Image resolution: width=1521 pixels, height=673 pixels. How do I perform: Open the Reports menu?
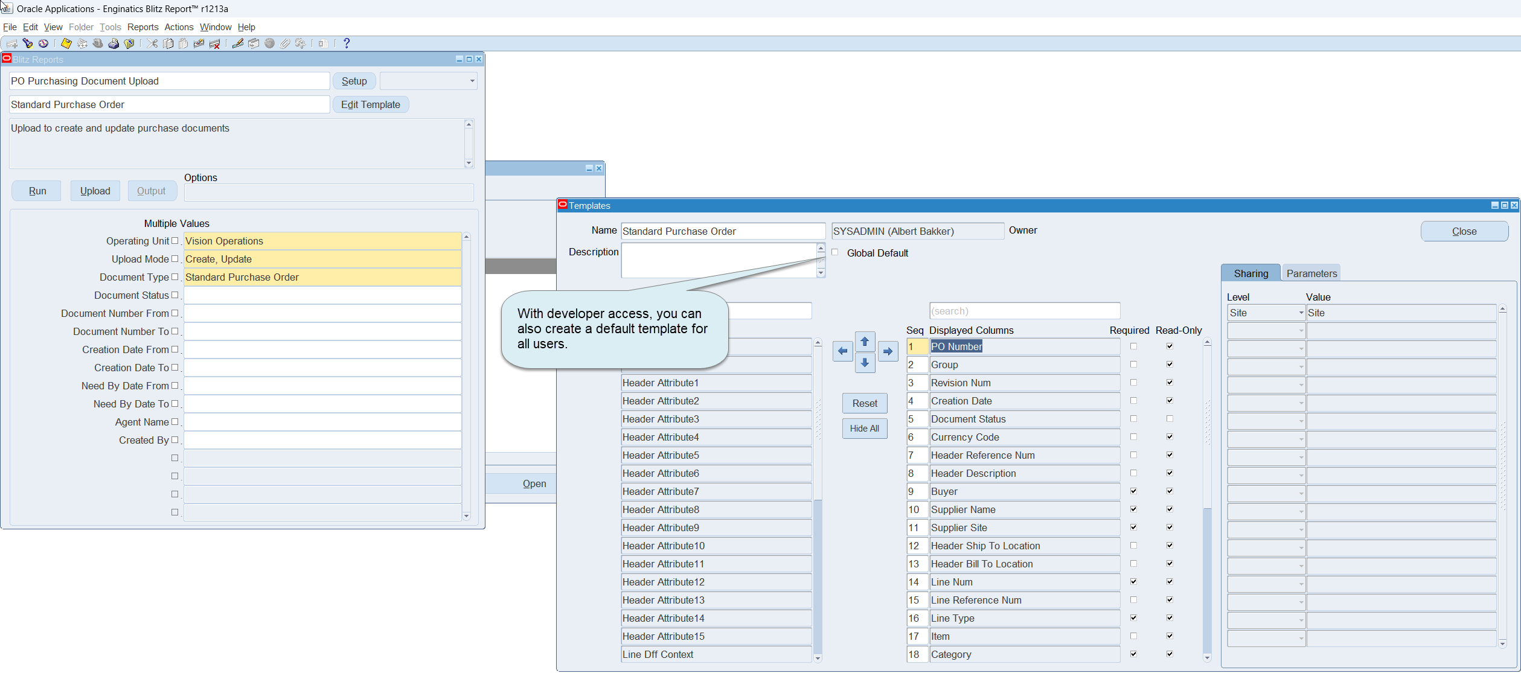tap(142, 27)
